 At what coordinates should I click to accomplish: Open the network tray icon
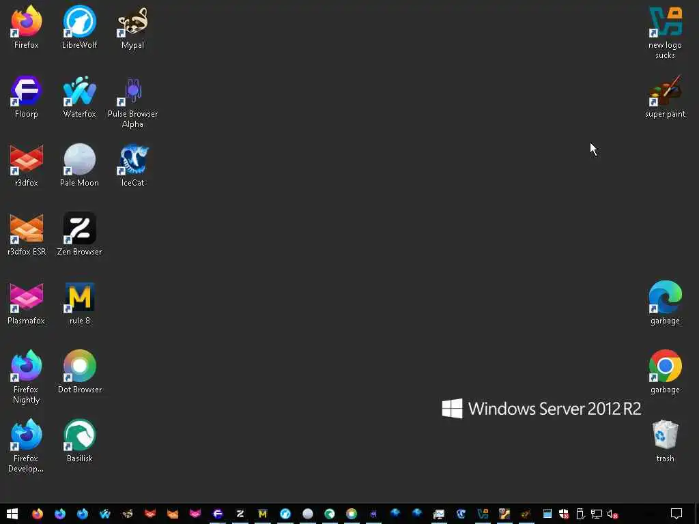[x=597, y=514]
